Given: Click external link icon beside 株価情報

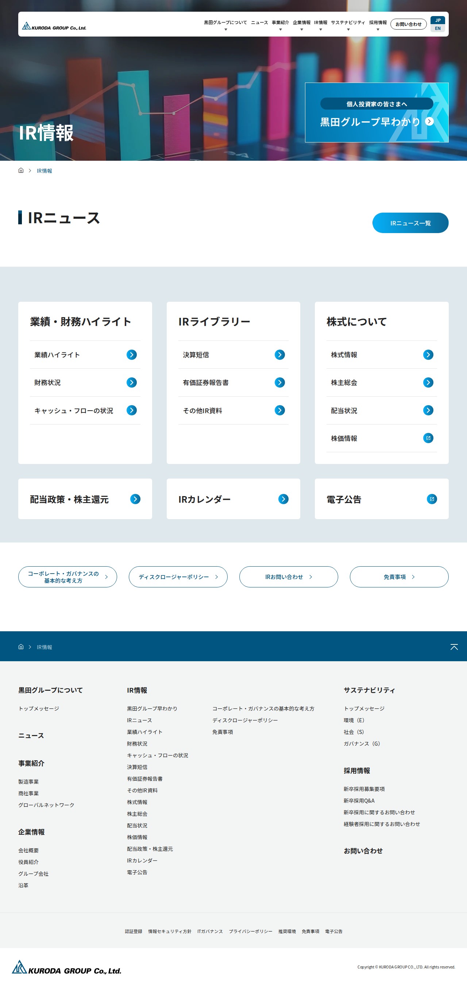Looking at the screenshot, I should pyautogui.click(x=428, y=438).
